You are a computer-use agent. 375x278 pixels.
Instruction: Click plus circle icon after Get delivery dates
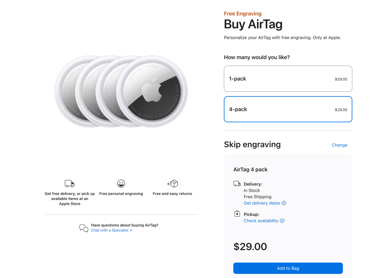[x=284, y=203]
